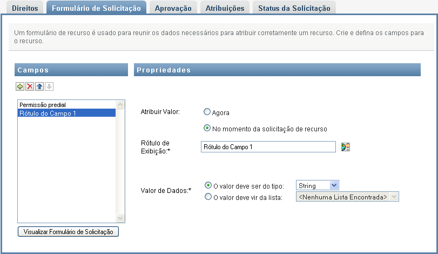
Task: Select 'O valor deve vir da lista' radio
Action: 208,197
